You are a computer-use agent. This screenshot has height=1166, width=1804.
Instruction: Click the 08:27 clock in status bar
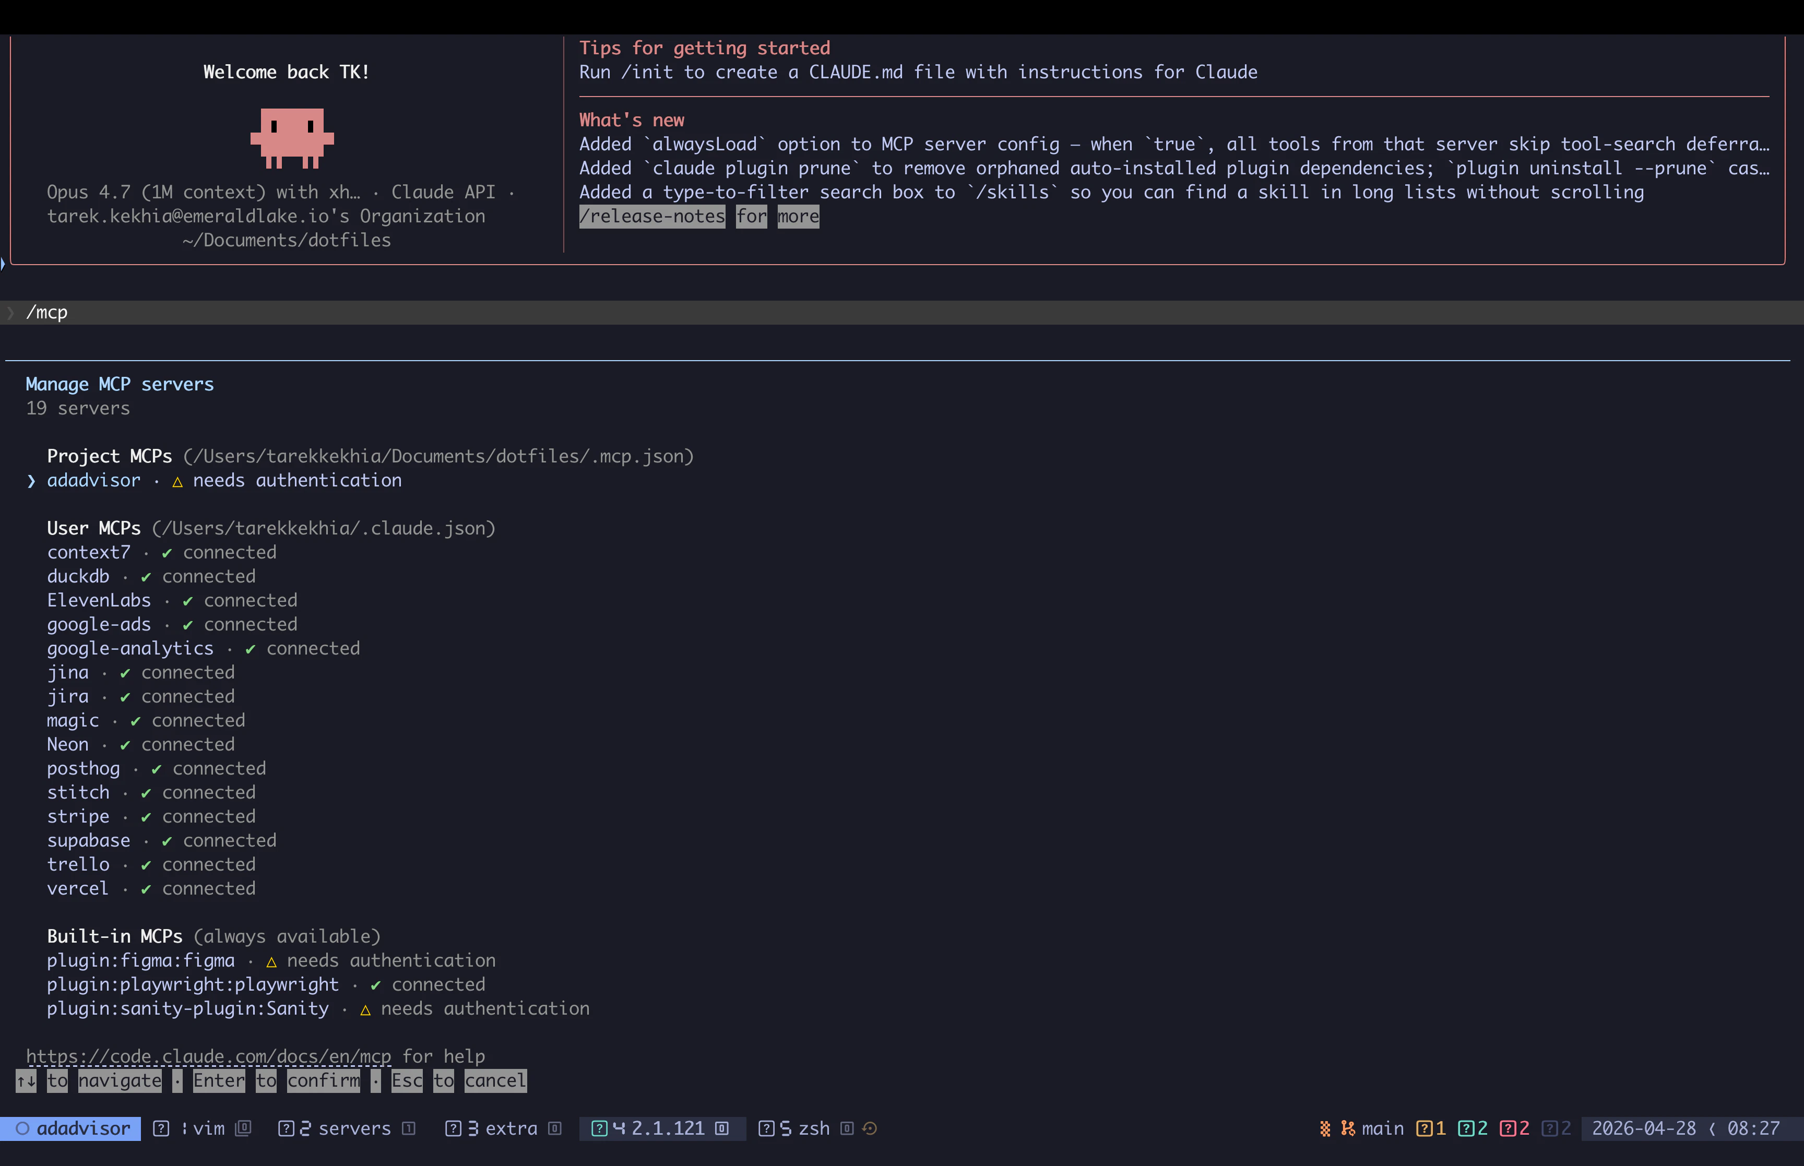point(1753,1128)
